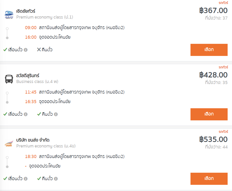The height and width of the screenshot is (191, 232).
Task: Click the 16:35 arrival stop จุดจอดประโคนชัย
Action: click(x=55, y=102)
